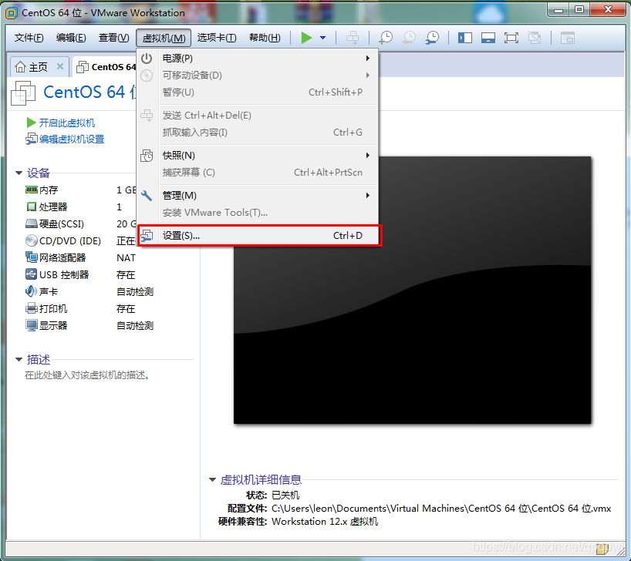This screenshot has height=561, width=631.
Task: Click the description text field
Action: 87,375
